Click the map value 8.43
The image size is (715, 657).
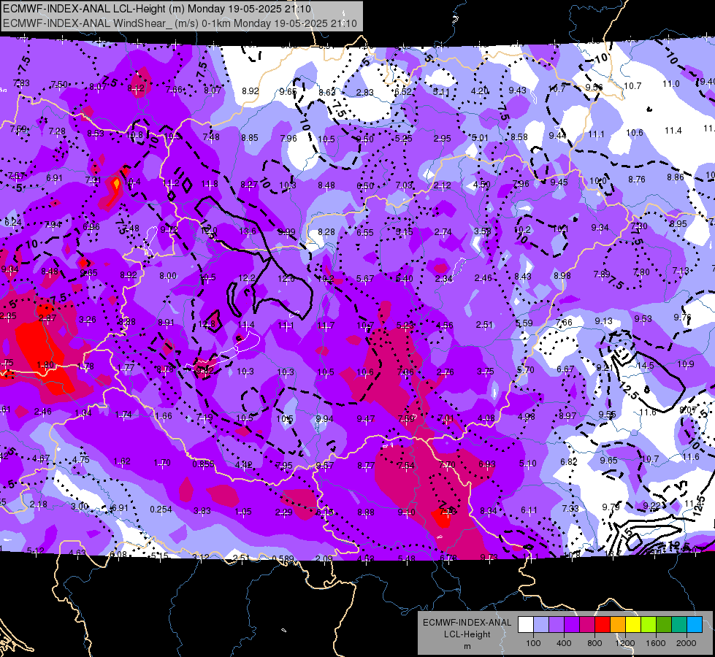point(523,276)
